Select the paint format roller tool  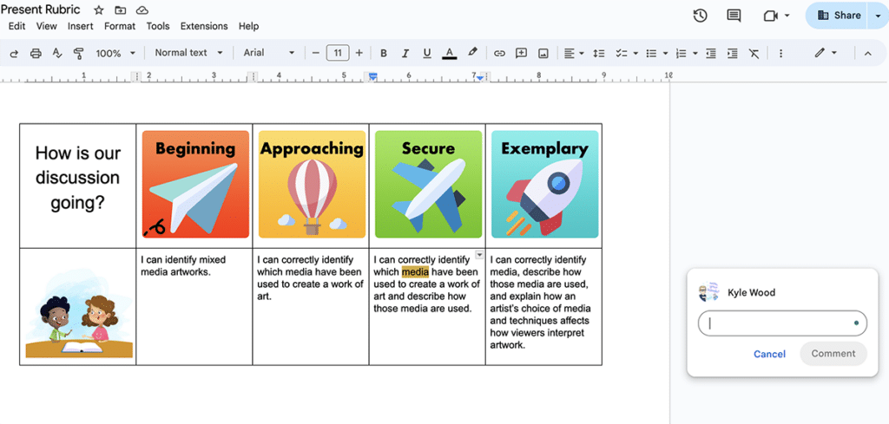pyautogui.click(x=79, y=53)
